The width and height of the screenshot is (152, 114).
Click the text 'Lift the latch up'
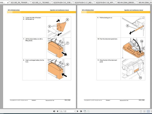click(30, 19)
